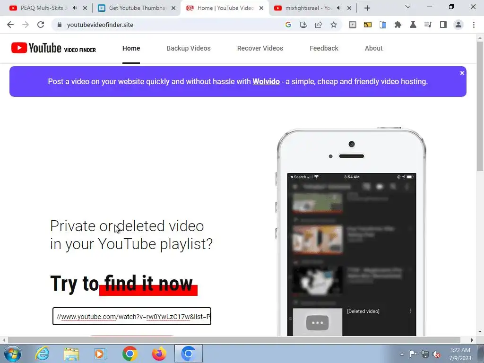Image resolution: width=484 pixels, height=363 pixels.
Task: Click the picture-in-picture extension icon
Action: pos(352,25)
